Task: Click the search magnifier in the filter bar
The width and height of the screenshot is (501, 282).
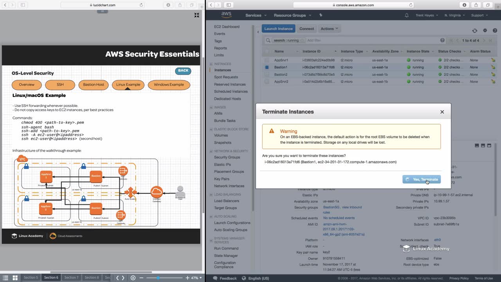Action: point(268,40)
